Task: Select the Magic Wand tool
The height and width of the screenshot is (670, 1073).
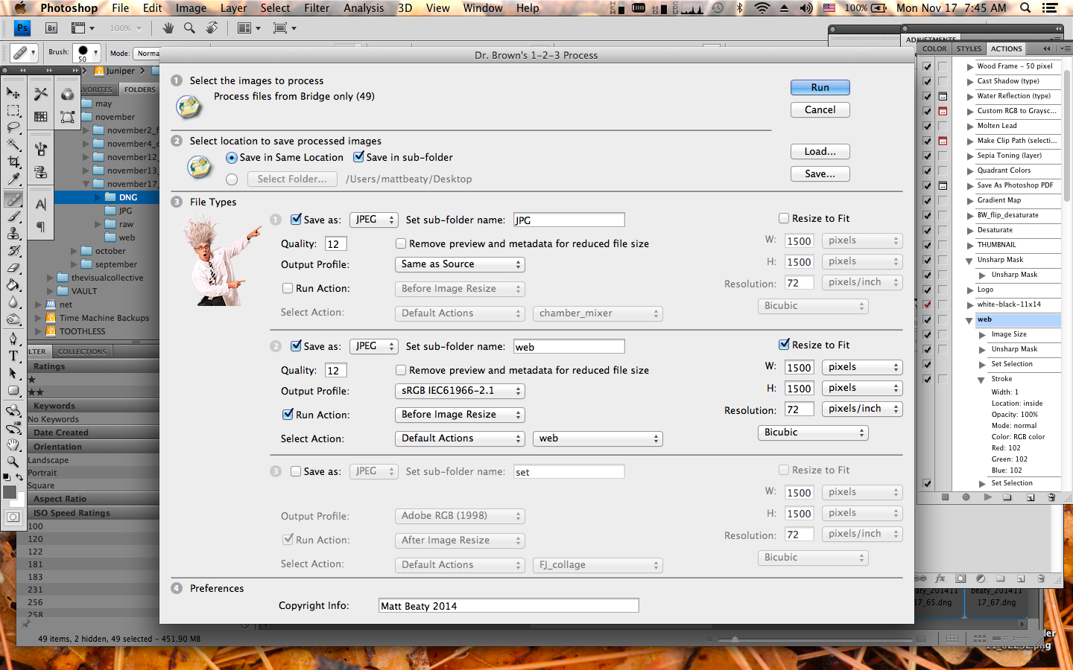Action: point(13,144)
